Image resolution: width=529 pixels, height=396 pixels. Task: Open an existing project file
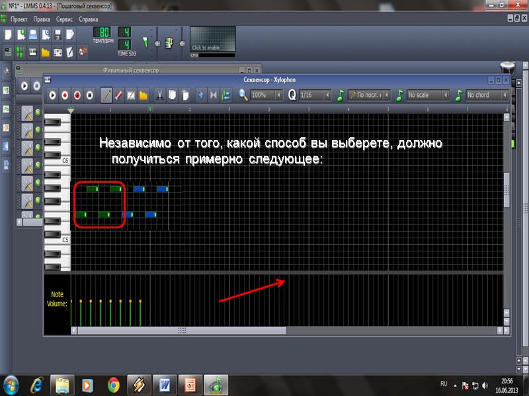[x=33, y=34]
